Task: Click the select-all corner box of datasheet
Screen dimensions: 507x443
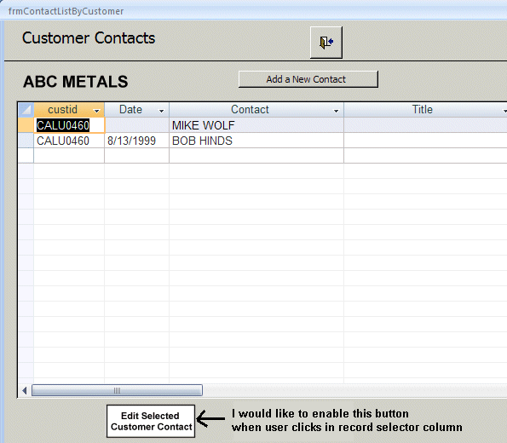Action: (x=26, y=110)
